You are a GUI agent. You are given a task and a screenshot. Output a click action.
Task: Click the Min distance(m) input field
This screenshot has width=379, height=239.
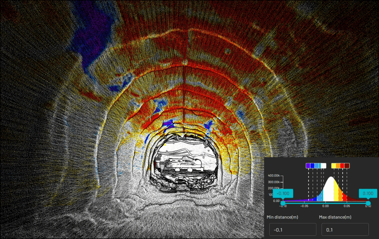pos(292,229)
